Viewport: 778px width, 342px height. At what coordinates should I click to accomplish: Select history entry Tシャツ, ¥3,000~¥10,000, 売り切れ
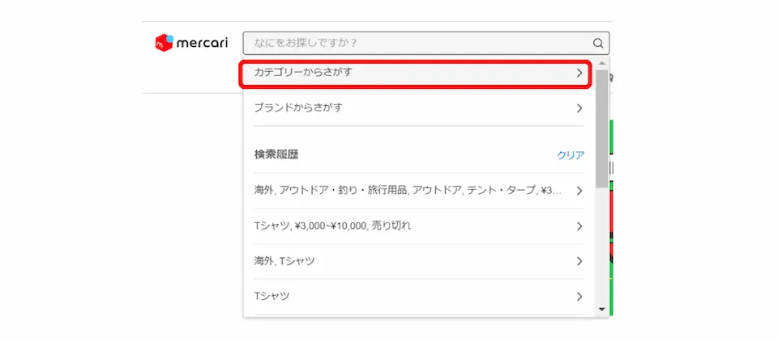(x=419, y=226)
